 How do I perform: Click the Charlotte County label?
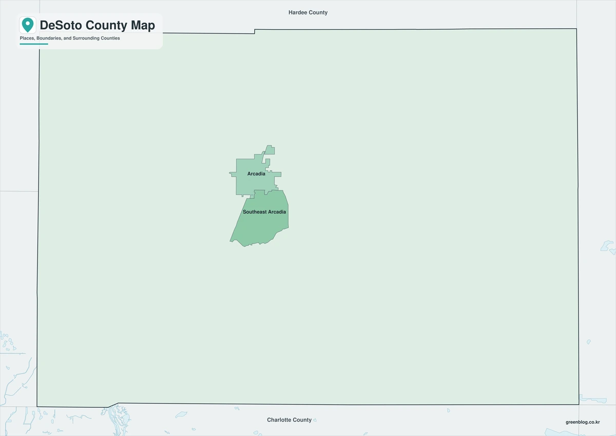pyautogui.click(x=289, y=420)
